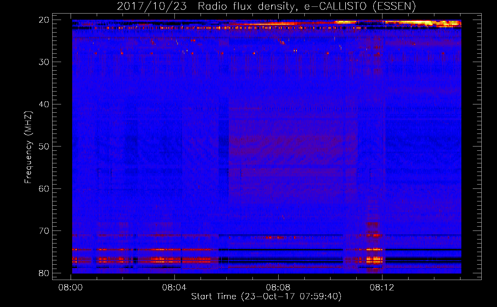The height and width of the screenshot is (307, 497).
Task: Select the 'Frequency (MHZ)' axis label
Action: point(28,148)
